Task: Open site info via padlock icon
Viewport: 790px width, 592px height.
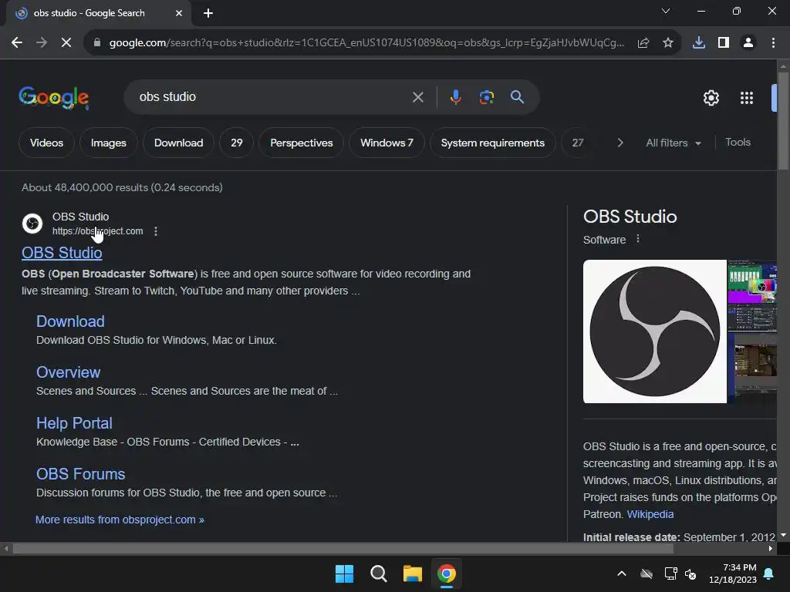Action: tap(97, 43)
